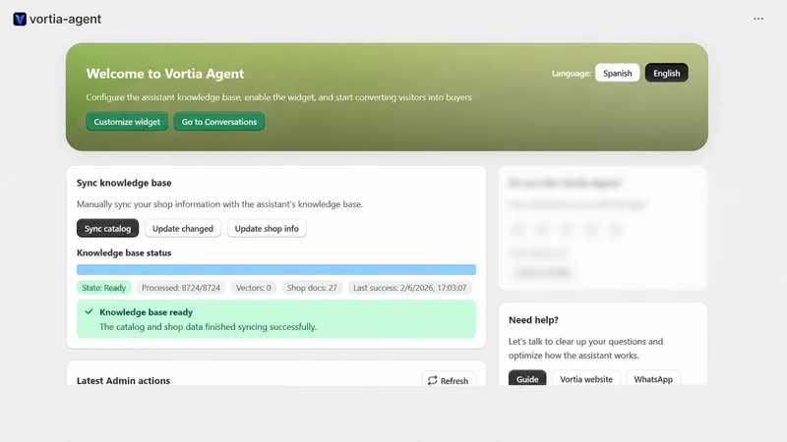
Task: Switch language to Spanish
Action: 618,73
